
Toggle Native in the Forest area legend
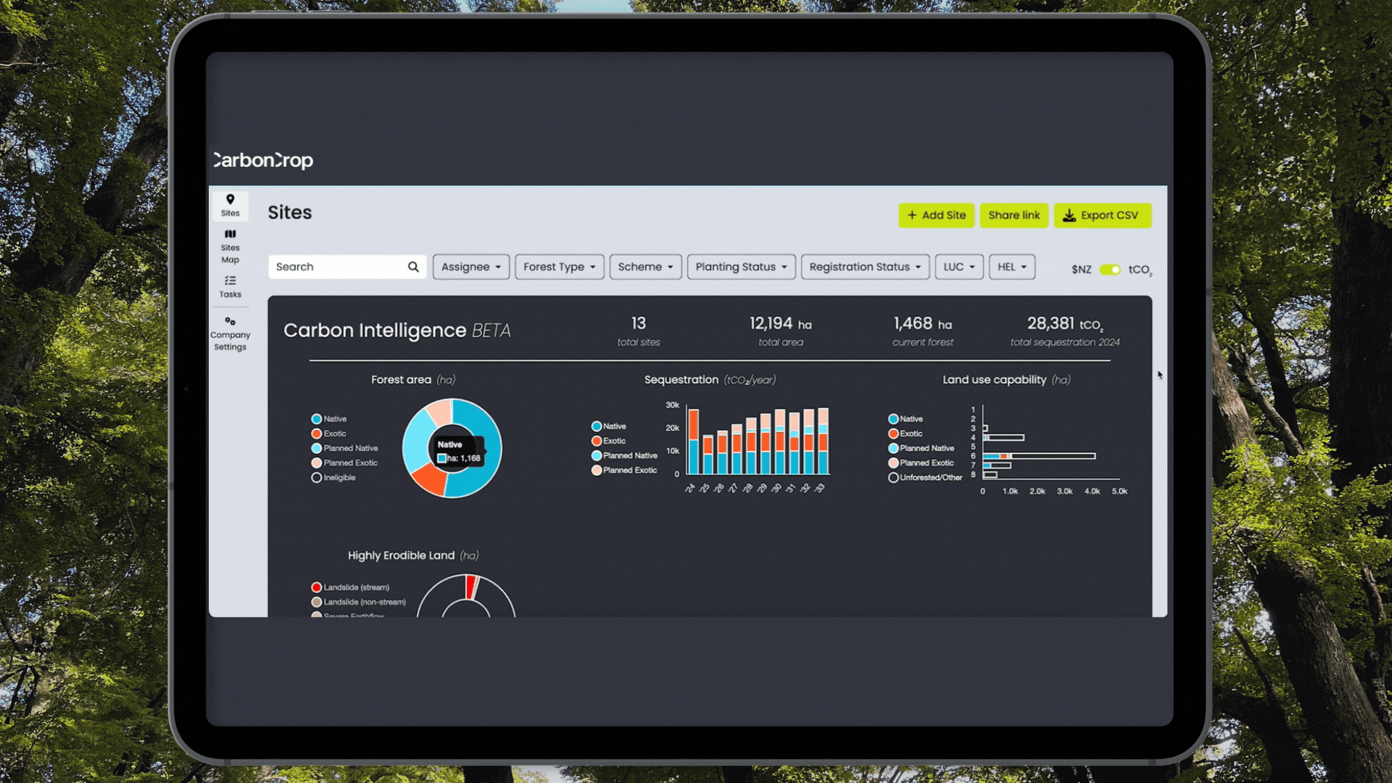coord(329,419)
